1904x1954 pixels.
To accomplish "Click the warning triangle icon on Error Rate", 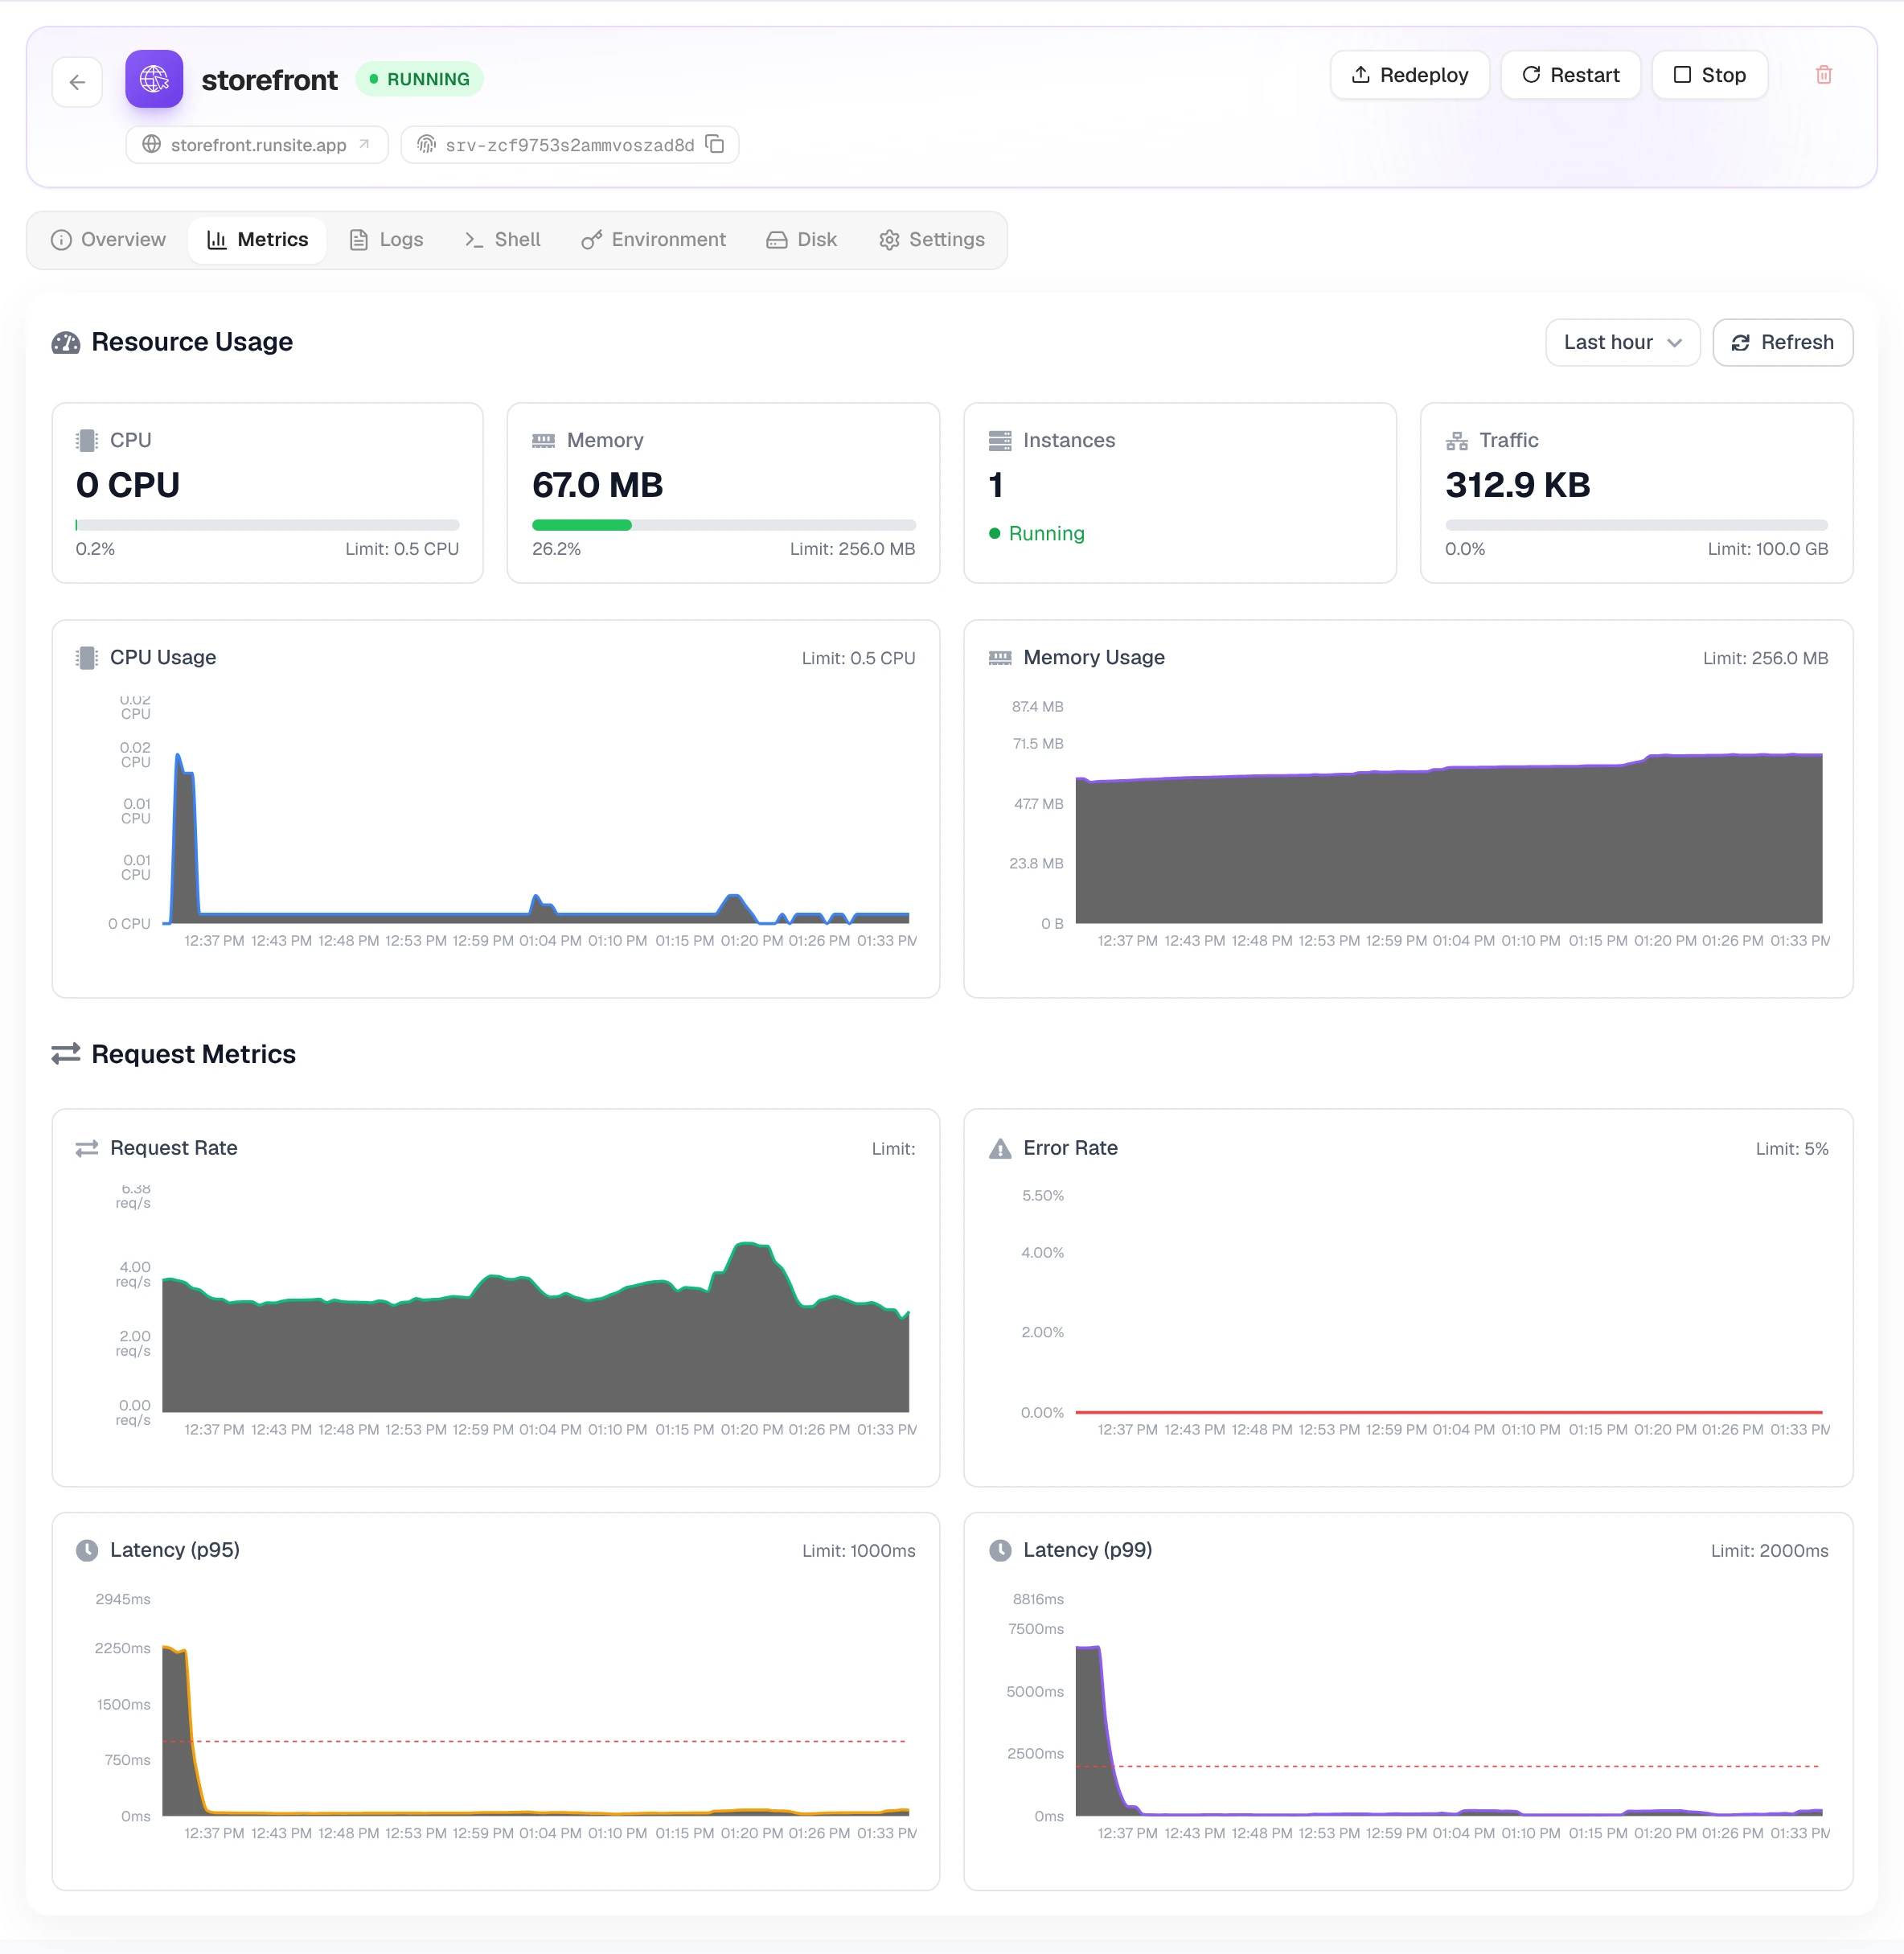I will 1000,1148.
